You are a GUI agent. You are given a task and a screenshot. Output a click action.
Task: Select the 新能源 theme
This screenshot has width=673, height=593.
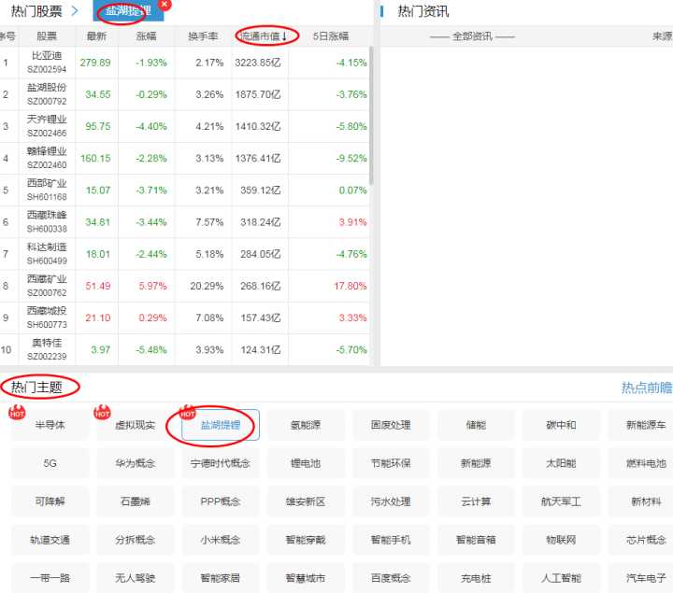[x=476, y=463]
